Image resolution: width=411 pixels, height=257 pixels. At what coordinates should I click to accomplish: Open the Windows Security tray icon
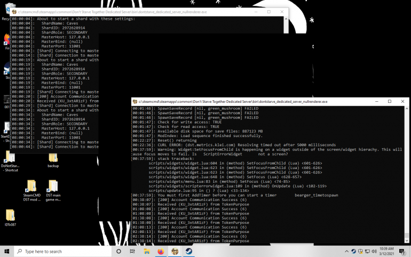(x=360, y=252)
